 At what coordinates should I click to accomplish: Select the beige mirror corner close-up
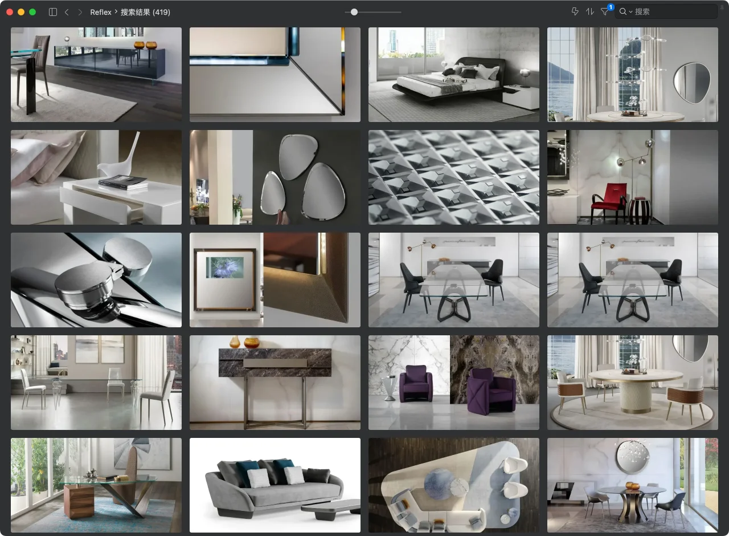275,75
